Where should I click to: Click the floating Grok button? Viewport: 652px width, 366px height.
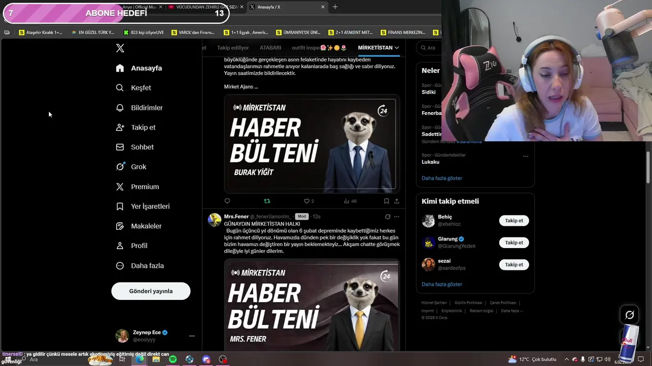pyautogui.click(x=630, y=315)
